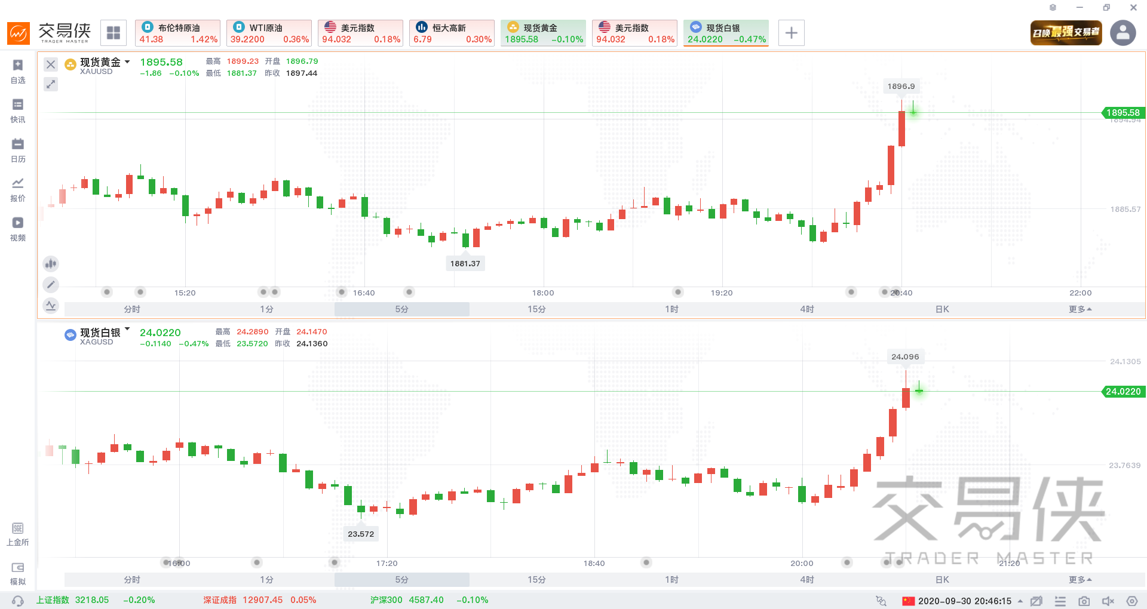
Task: Switch silver chart to 日K timeframe
Action: 942,580
